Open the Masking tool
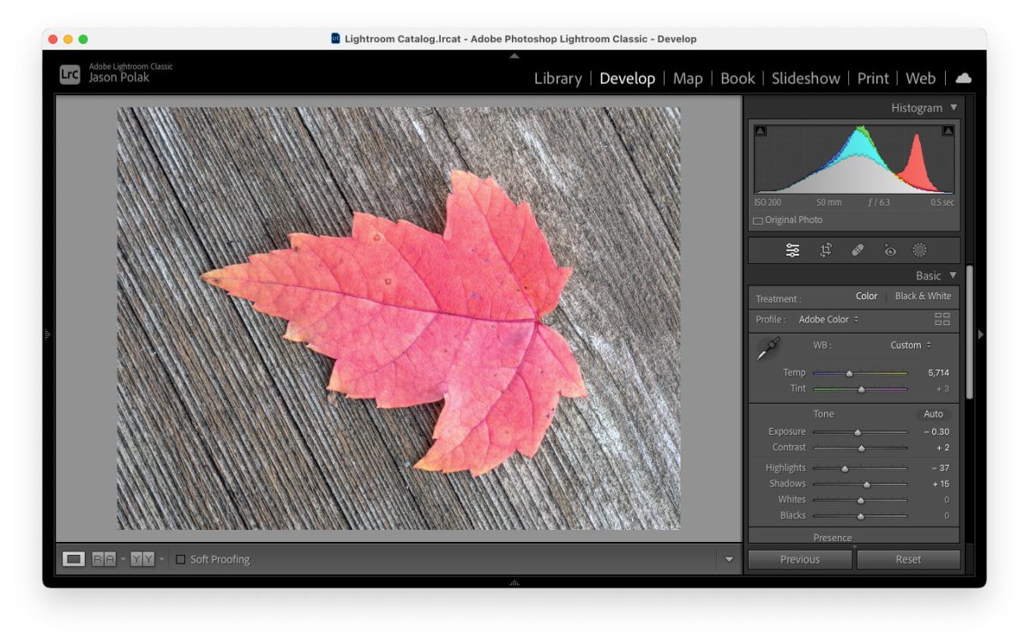Viewport: 1029px width, 644px height. click(920, 250)
